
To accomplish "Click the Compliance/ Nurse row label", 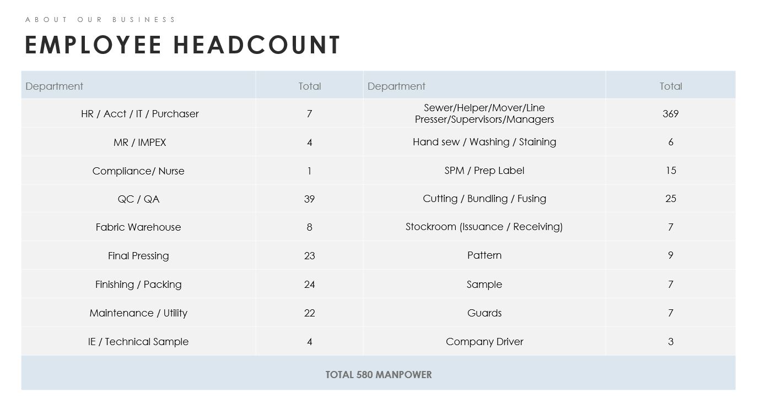I will [x=138, y=171].
